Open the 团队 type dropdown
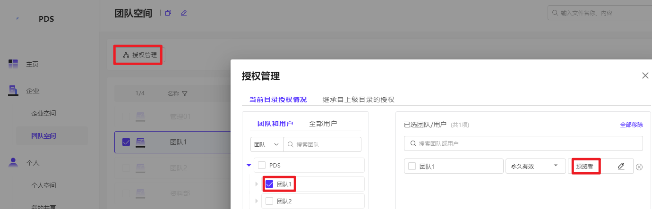The height and width of the screenshot is (209, 652). (x=266, y=144)
